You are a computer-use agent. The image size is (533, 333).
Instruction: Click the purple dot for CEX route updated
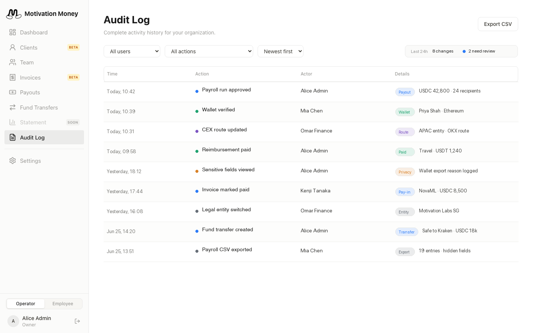197,131
